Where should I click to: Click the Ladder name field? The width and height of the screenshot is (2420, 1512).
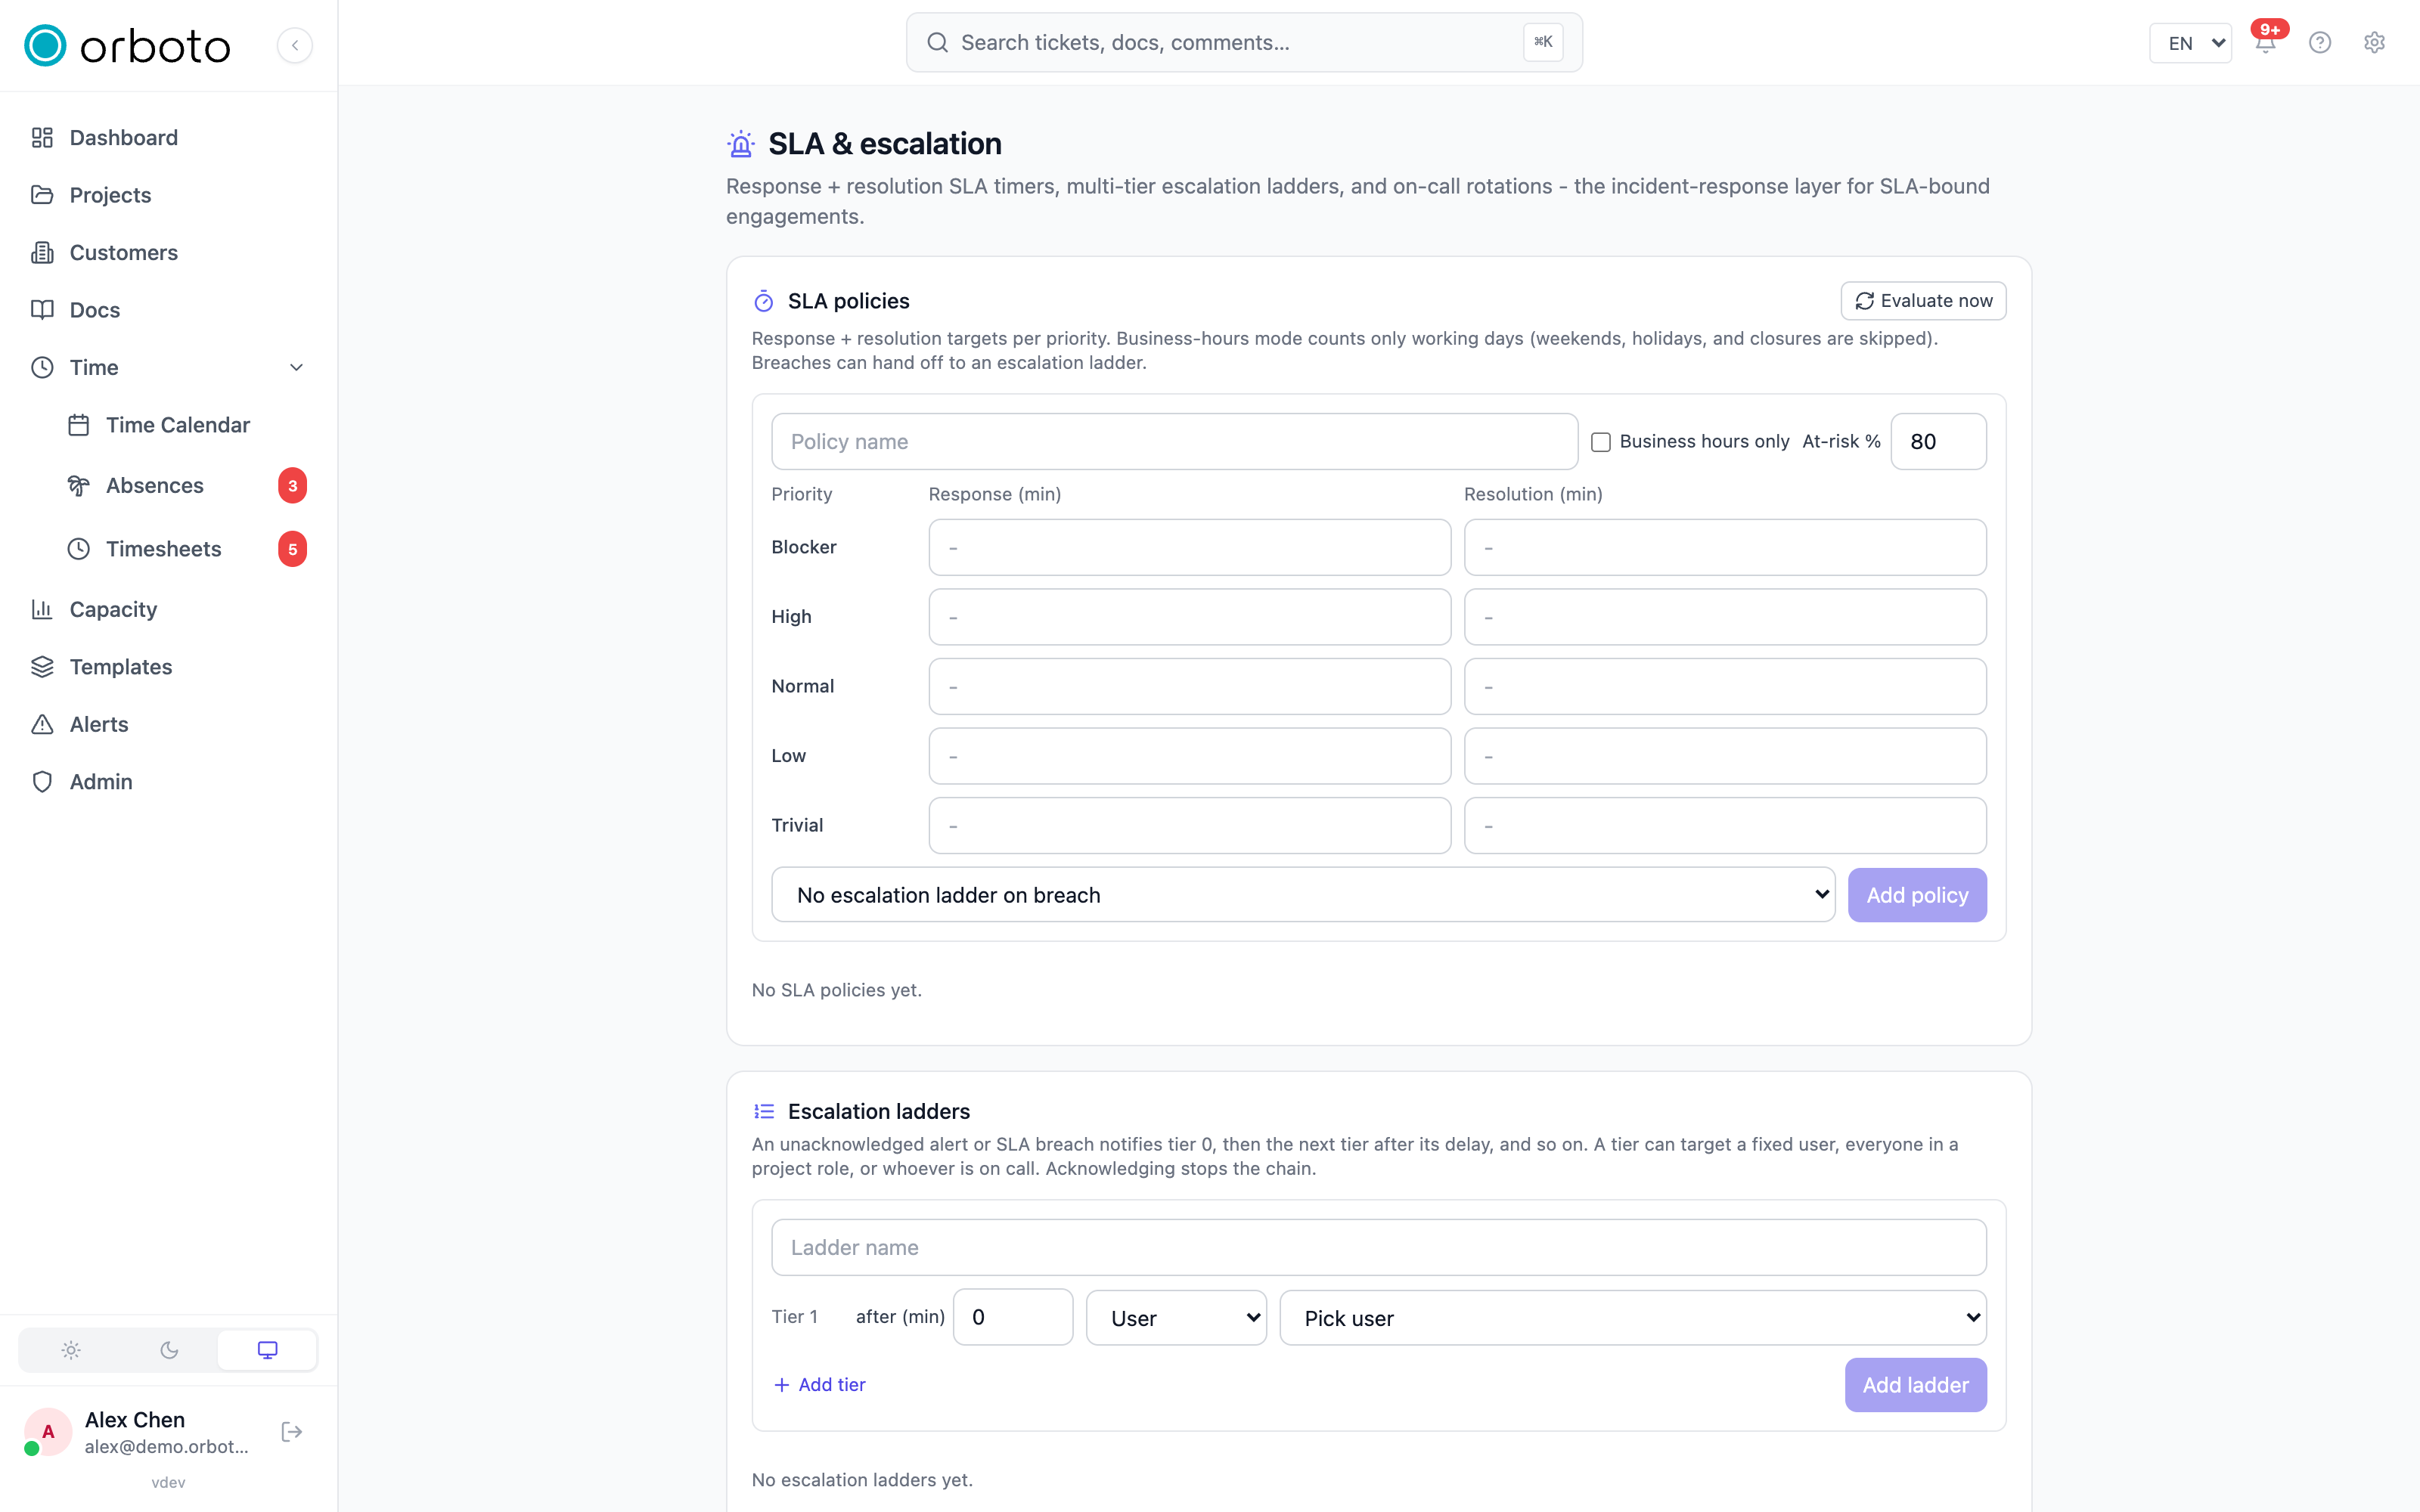tap(1379, 1248)
